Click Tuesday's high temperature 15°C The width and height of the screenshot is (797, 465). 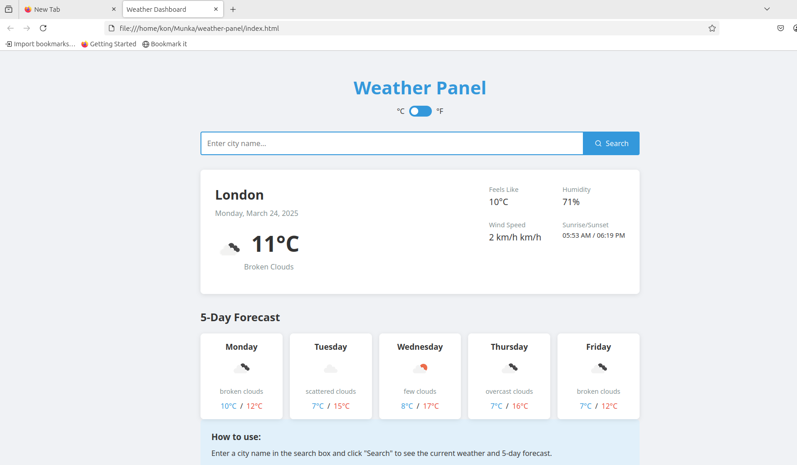coord(342,406)
